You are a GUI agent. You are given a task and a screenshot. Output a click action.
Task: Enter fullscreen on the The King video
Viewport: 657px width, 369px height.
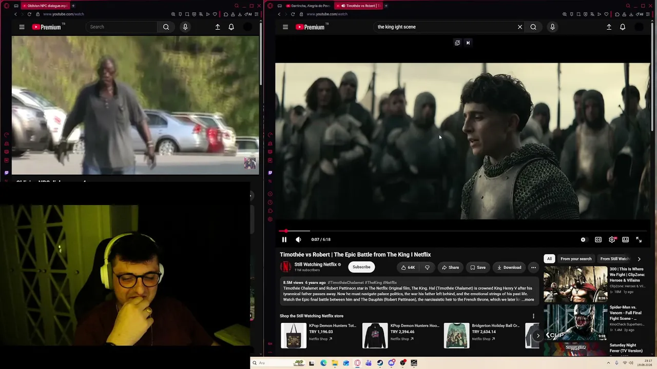click(x=639, y=239)
